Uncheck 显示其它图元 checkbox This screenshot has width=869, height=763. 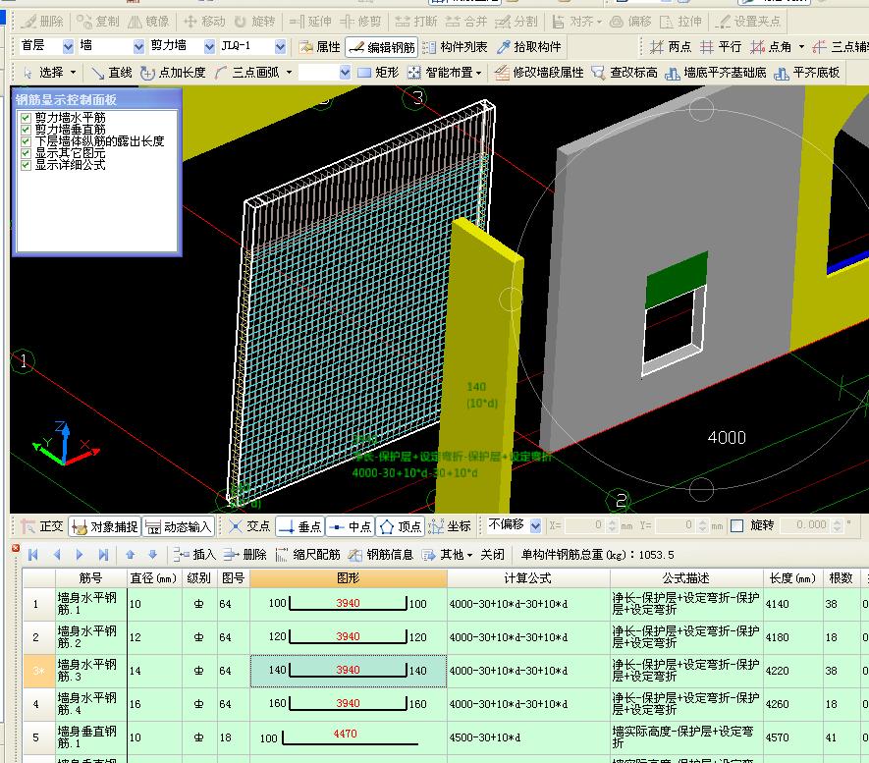(26, 153)
